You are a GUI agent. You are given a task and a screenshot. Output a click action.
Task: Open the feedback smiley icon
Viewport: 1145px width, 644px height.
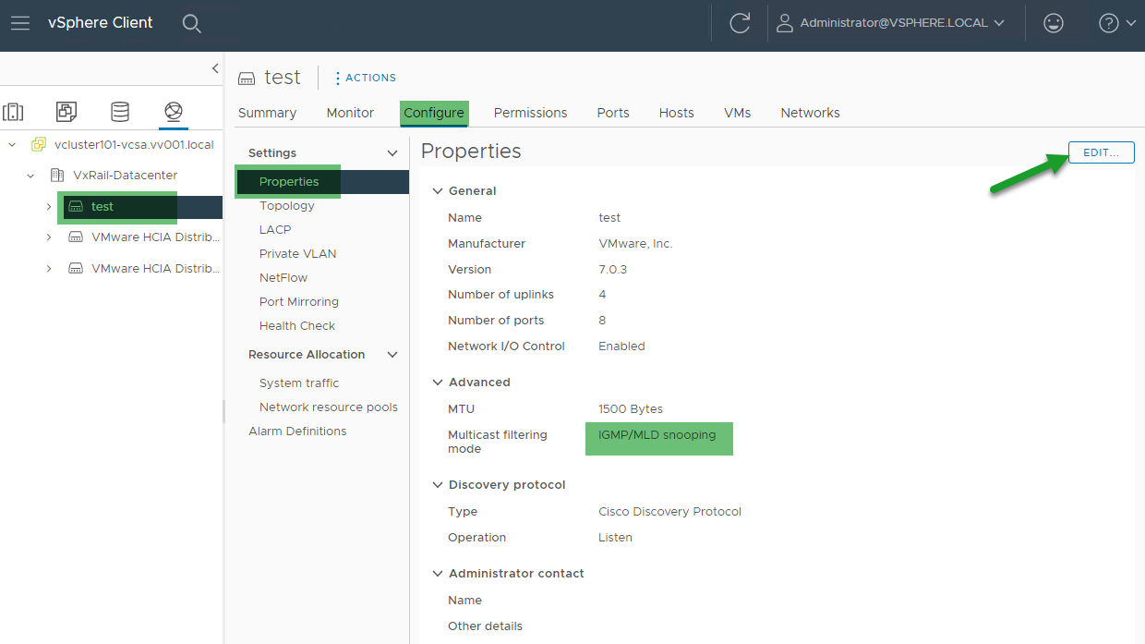[x=1053, y=24]
